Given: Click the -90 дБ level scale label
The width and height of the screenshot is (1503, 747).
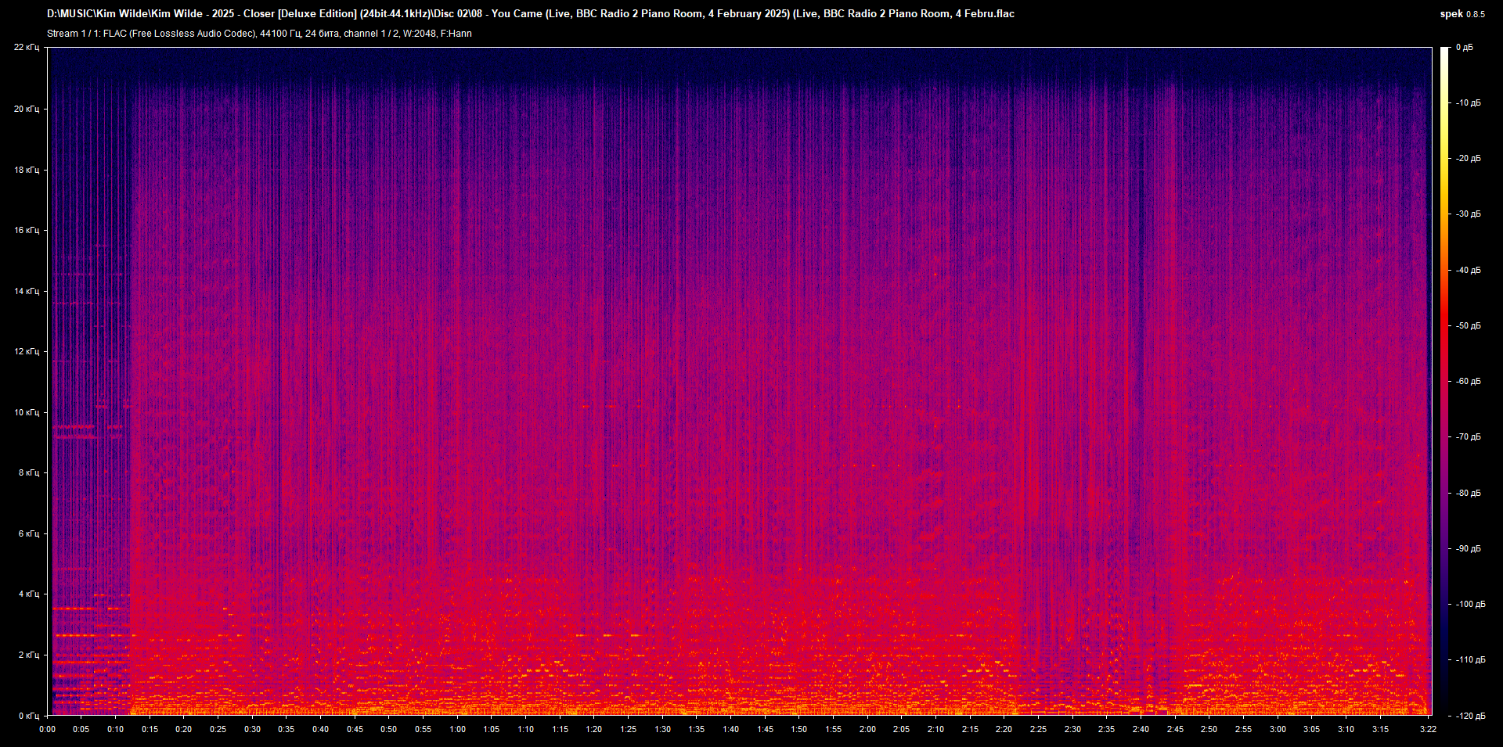Looking at the screenshot, I should click(1469, 549).
